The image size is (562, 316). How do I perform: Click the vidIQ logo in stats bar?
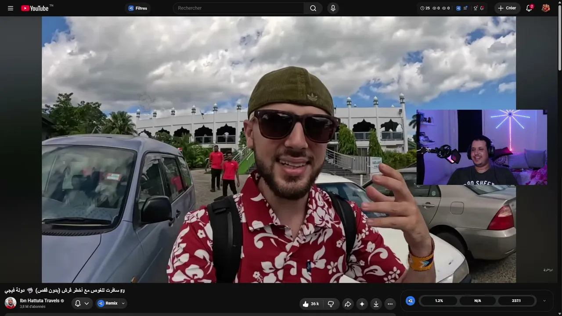click(410, 301)
